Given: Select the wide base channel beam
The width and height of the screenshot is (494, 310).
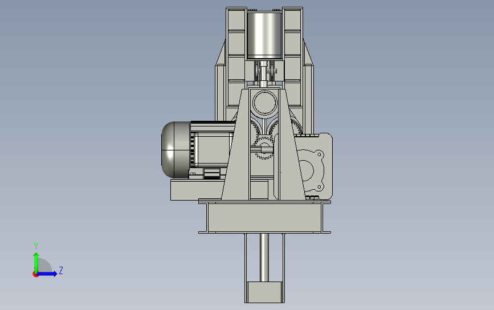Looking at the screenshot, I should click(264, 217).
